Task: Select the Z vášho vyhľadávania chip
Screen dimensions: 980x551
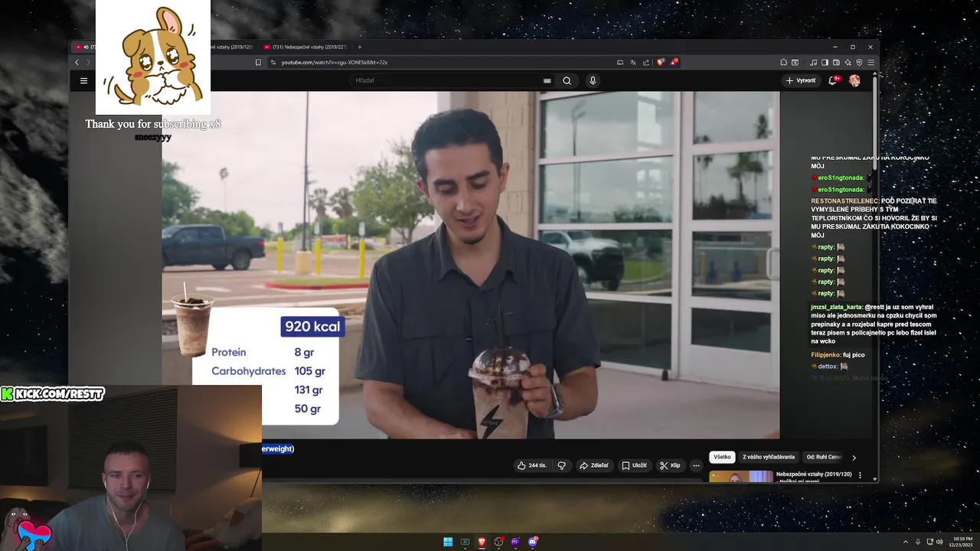Action: (769, 457)
